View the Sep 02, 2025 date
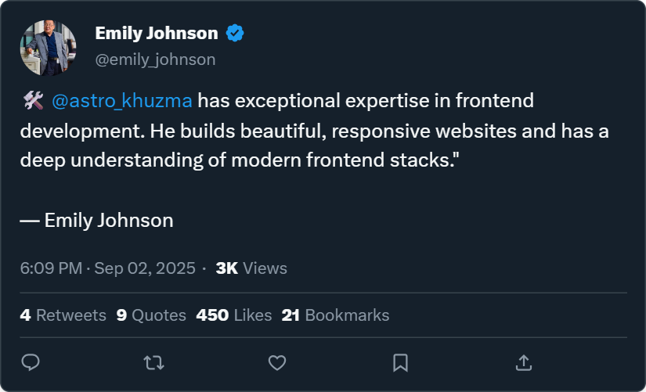The width and height of the screenshot is (646, 392). 145,268
